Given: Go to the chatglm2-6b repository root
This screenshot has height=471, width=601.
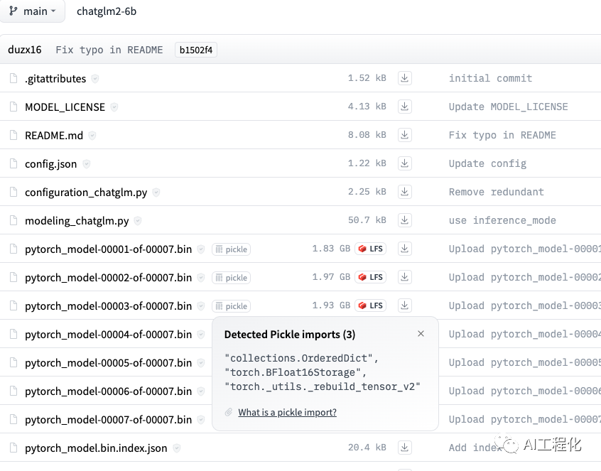Looking at the screenshot, I should click(x=107, y=11).
